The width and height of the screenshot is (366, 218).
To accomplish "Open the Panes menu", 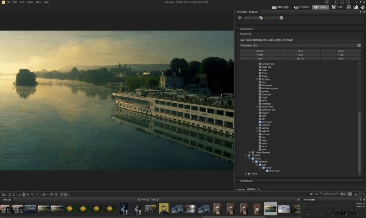I will tap(30, 2).
